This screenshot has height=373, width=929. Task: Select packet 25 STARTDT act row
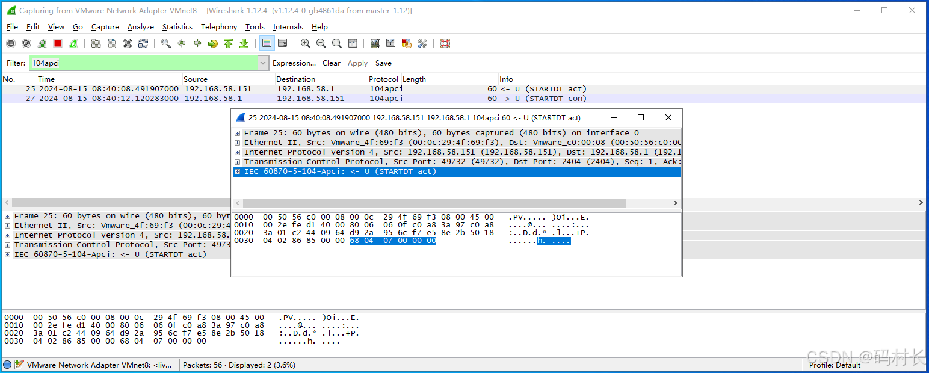tap(463, 89)
